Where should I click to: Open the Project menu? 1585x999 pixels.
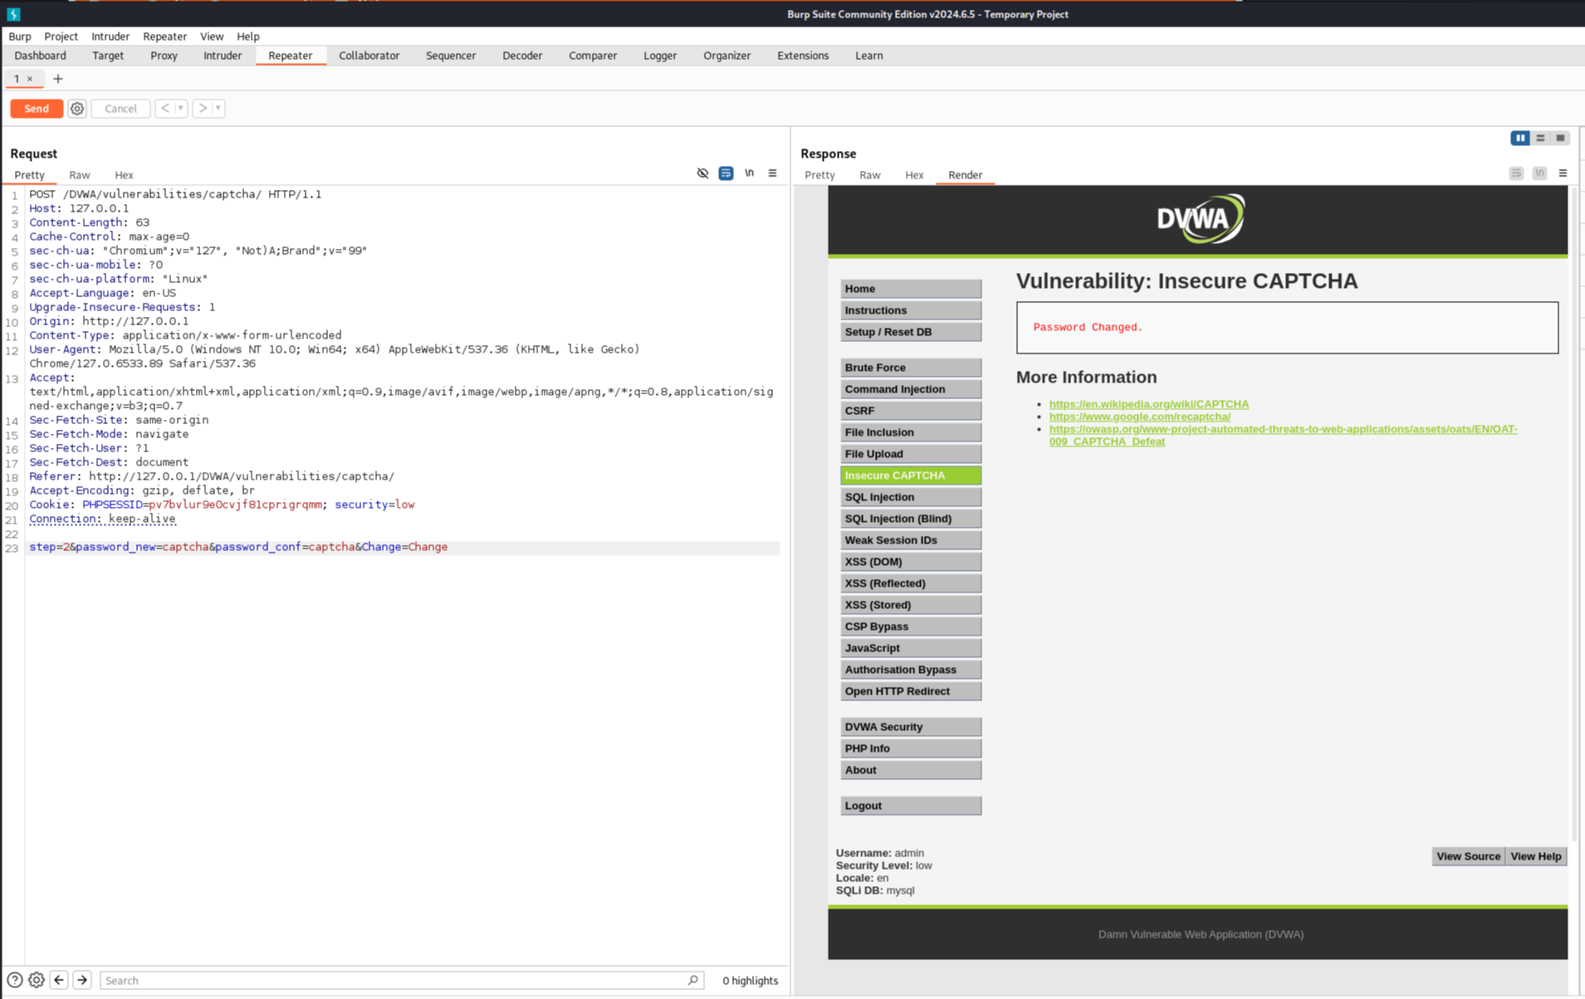pos(61,37)
